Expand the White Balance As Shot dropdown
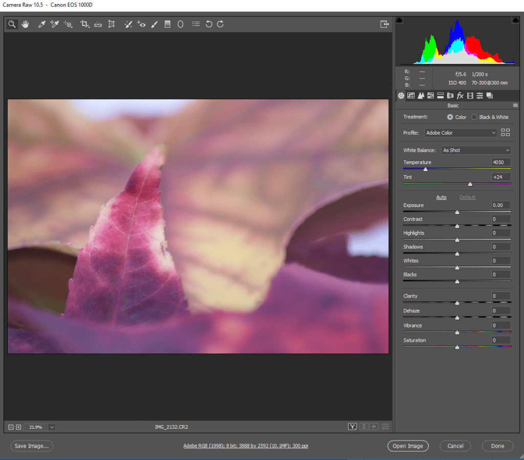Viewport: 524px width, 460px height. coord(476,150)
